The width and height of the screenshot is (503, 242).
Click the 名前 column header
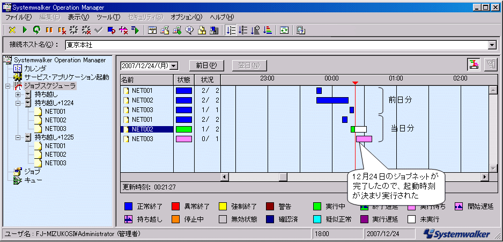[147, 79]
